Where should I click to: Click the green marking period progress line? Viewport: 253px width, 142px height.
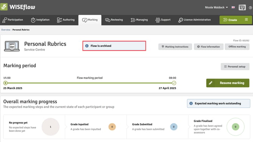pyautogui.click(x=90, y=83)
